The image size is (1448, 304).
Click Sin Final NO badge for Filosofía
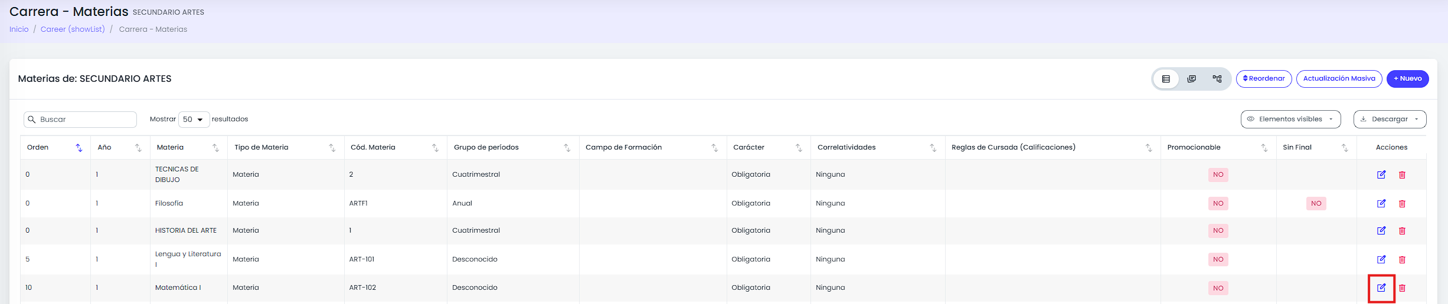coord(1316,203)
